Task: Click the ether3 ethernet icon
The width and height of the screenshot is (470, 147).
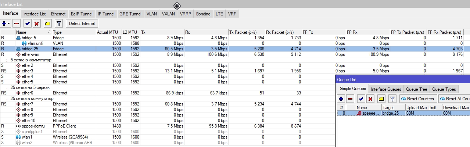Action: point(18,71)
